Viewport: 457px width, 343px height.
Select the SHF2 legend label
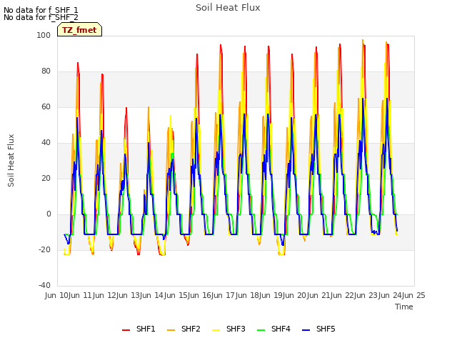pyautogui.click(x=191, y=329)
